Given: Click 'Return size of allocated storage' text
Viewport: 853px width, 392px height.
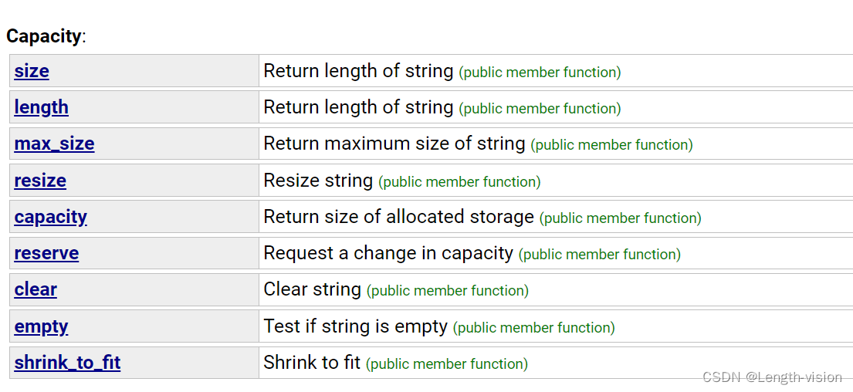Looking at the screenshot, I should tap(399, 216).
